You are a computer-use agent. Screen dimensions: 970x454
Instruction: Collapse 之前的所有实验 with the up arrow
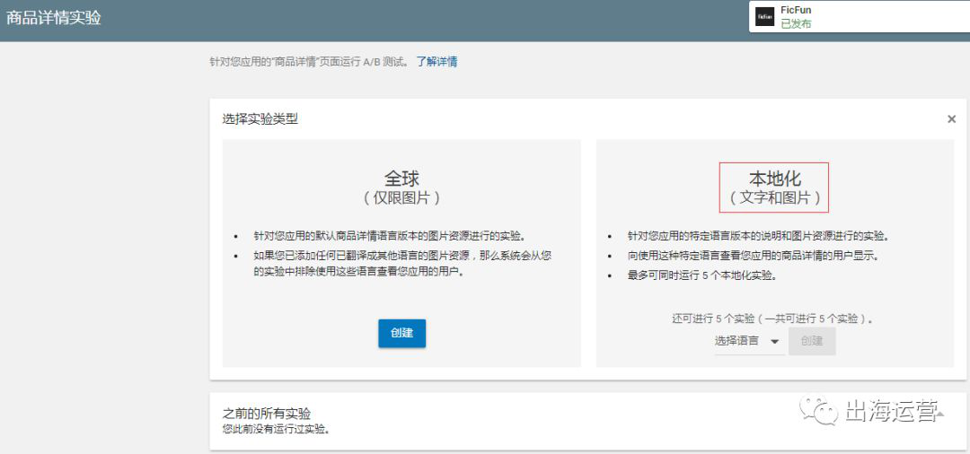(939, 414)
